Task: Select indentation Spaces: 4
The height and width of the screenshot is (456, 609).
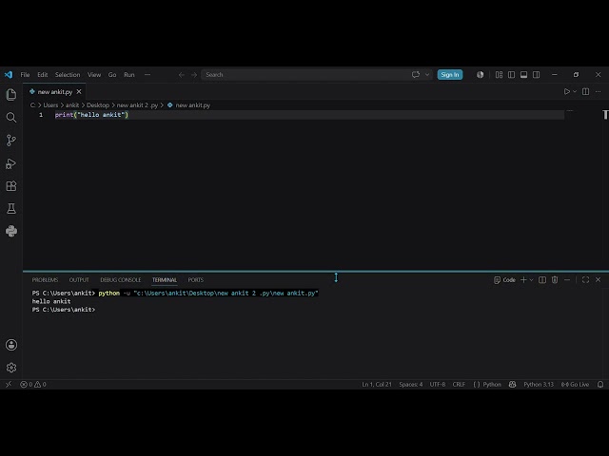Action: pos(410,384)
